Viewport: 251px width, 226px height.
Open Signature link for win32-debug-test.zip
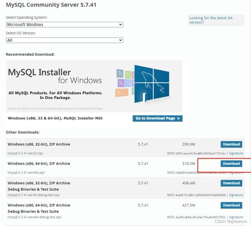click(x=236, y=195)
